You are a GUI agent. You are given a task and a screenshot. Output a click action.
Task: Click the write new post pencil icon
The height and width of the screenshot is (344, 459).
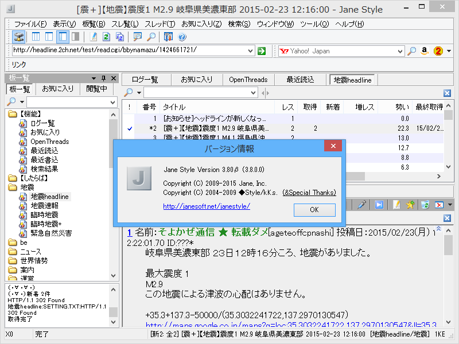pos(93,36)
